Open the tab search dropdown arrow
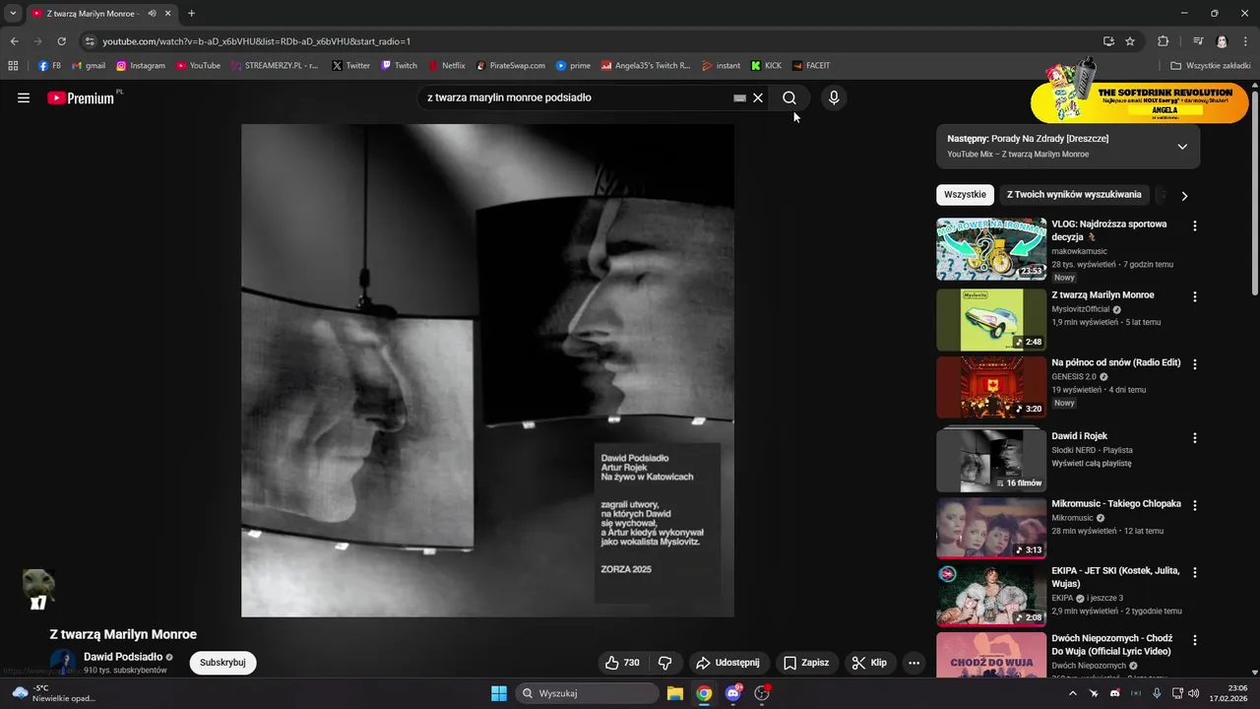Viewport: 1260px width, 709px height. [x=13, y=13]
